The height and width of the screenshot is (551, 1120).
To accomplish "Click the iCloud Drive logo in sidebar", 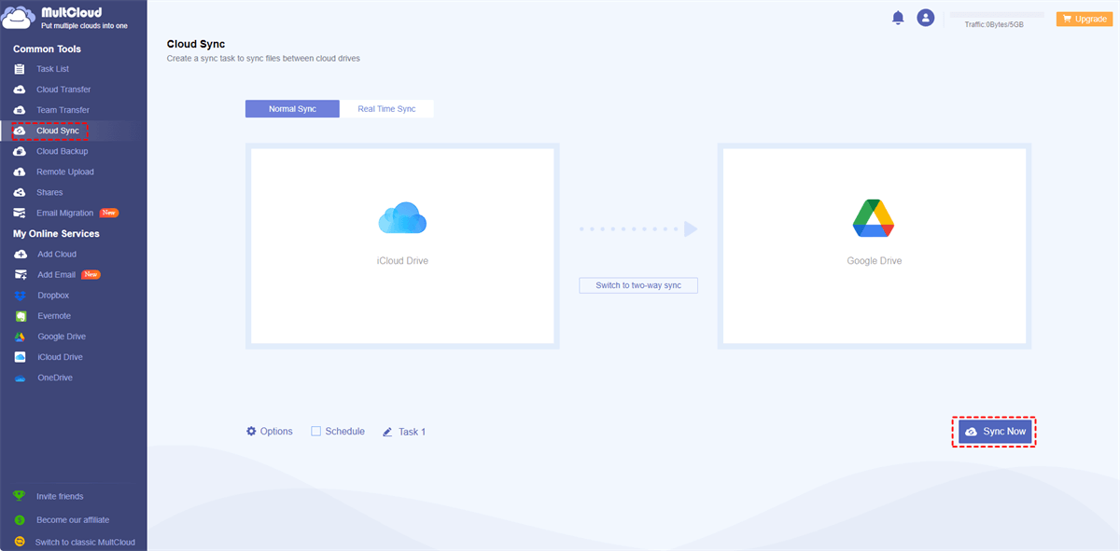I will coord(20,357).
